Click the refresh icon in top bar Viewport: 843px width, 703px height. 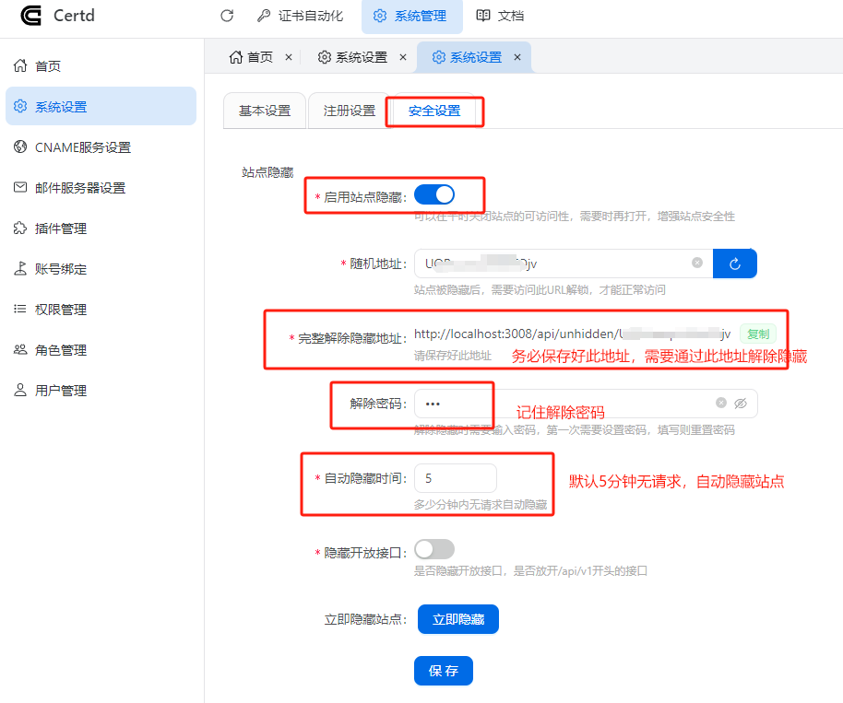pyautogui.click(x=227, y=16)
